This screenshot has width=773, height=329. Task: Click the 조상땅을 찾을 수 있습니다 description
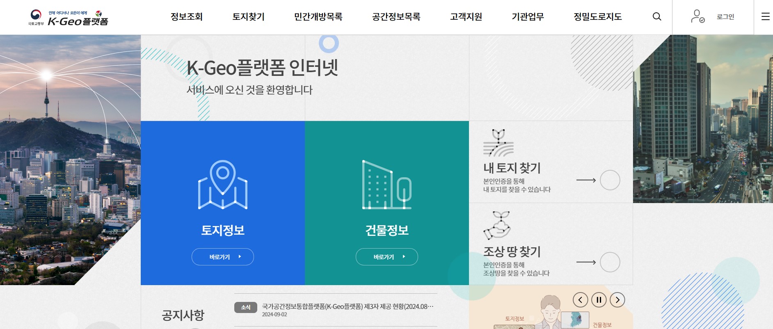point(516,273)
